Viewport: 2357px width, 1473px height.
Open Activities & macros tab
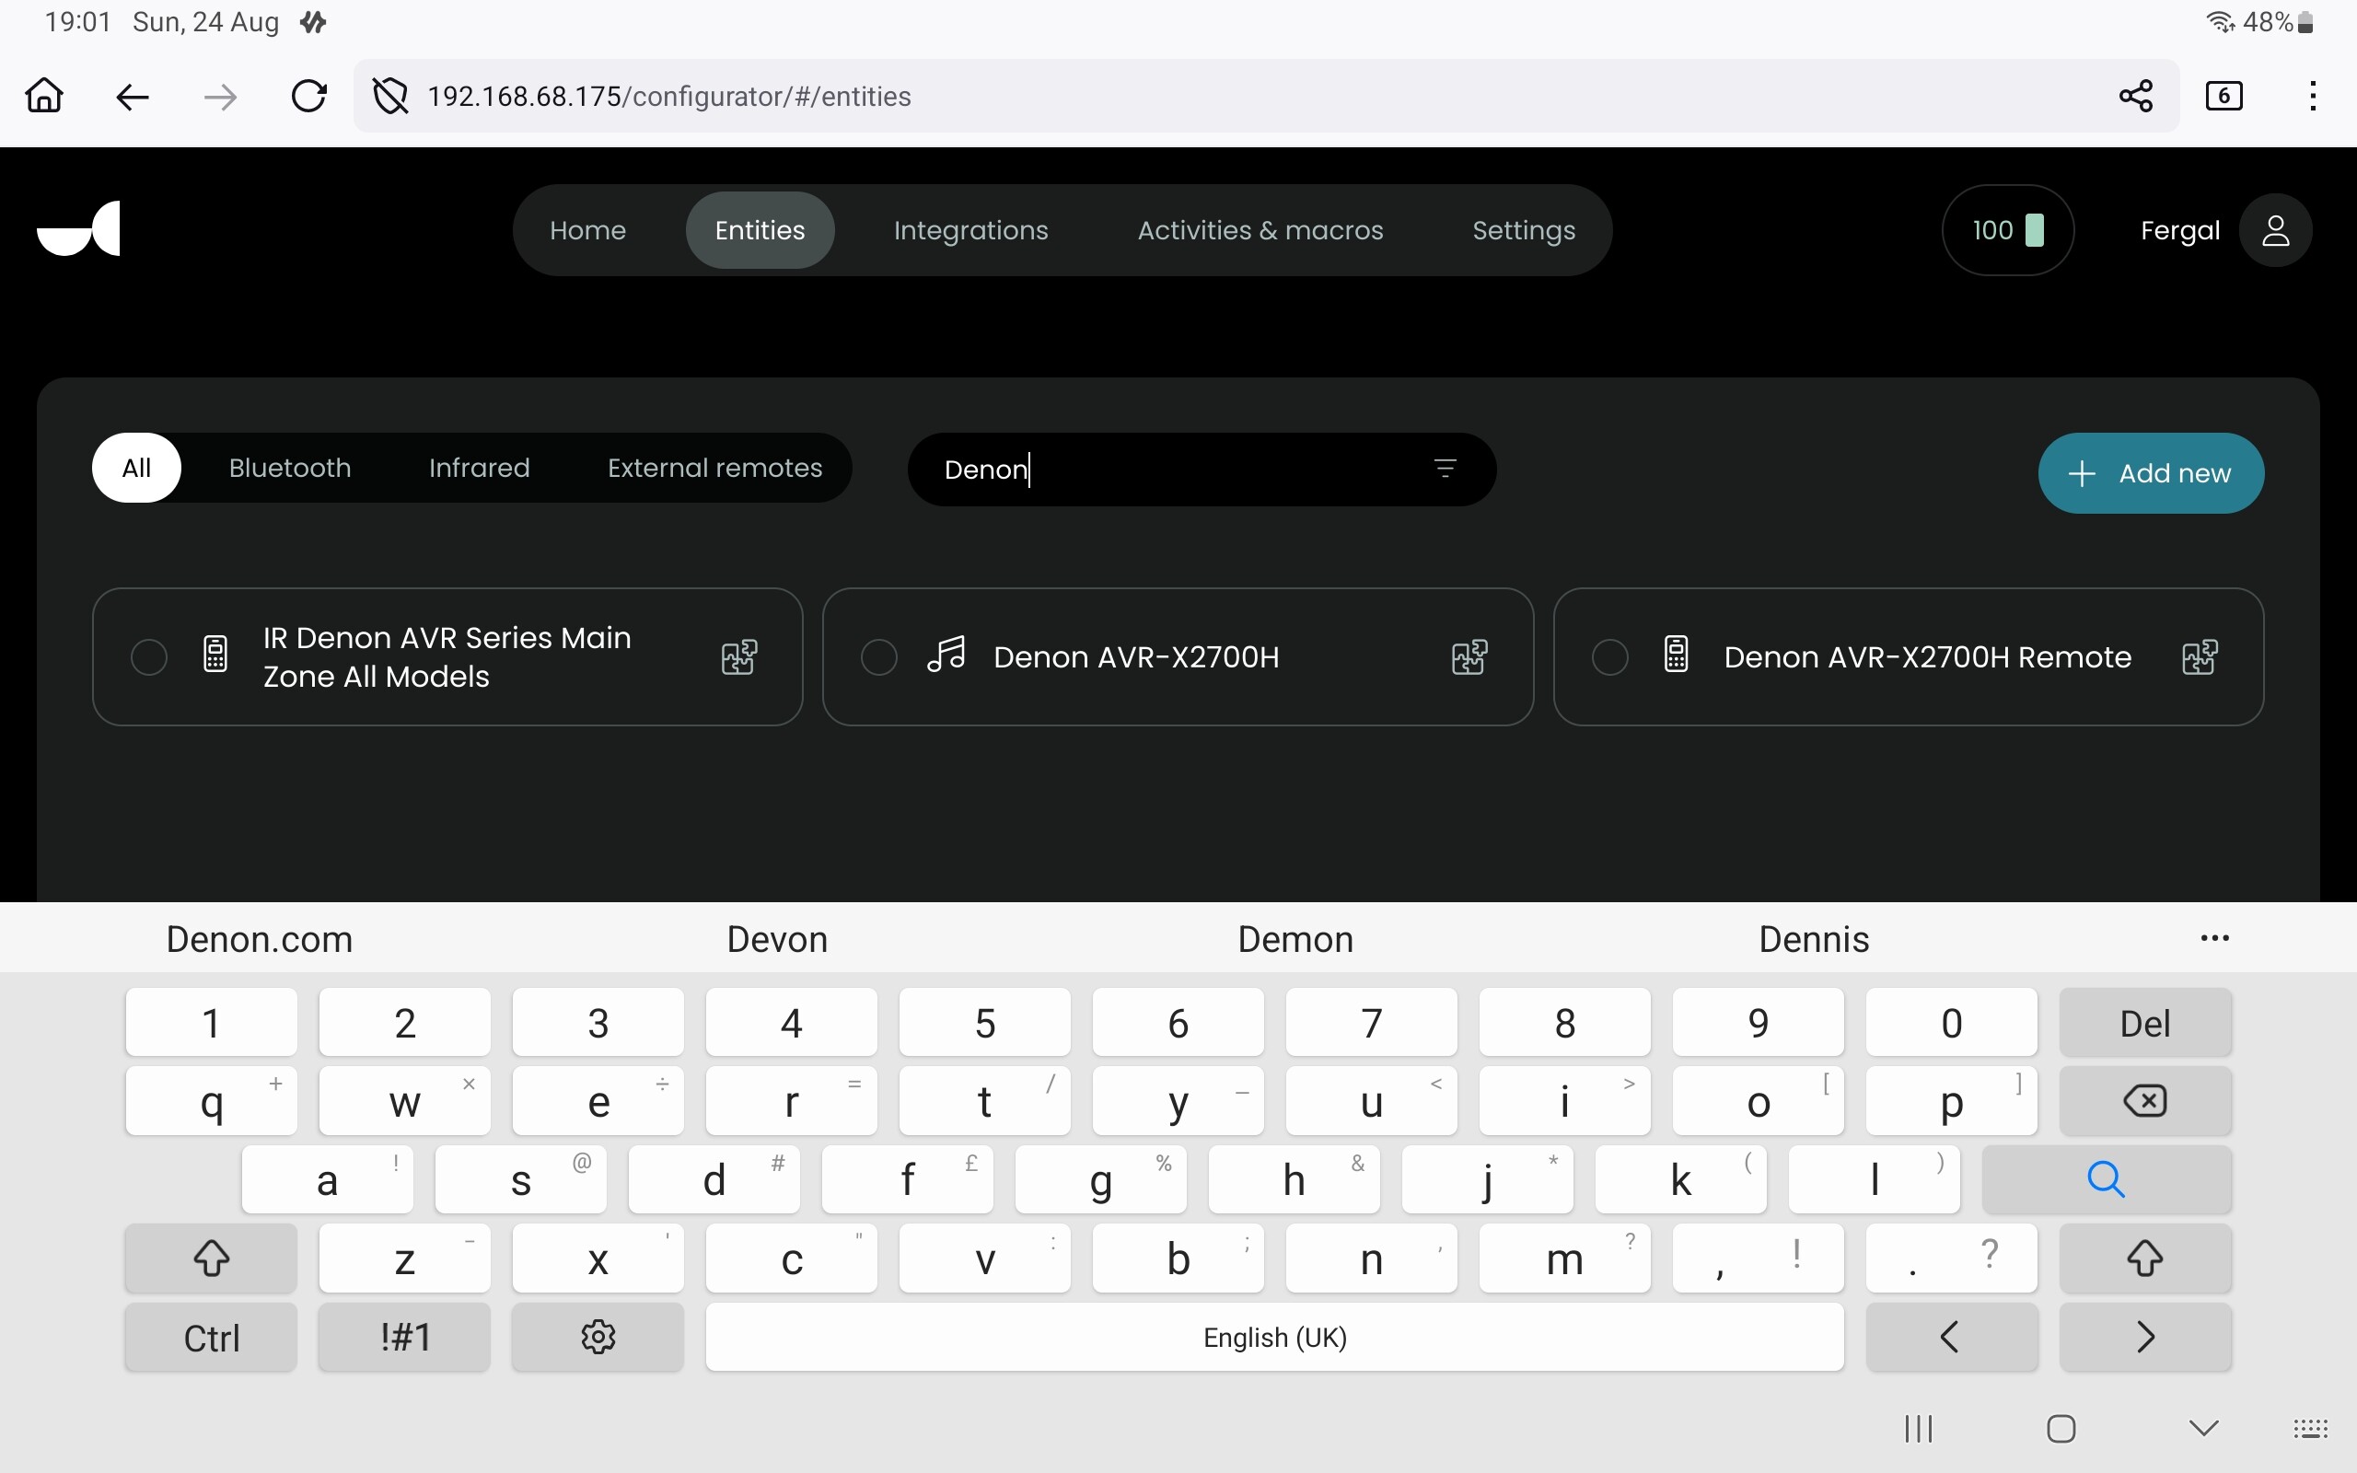[x=1260, y=230]
